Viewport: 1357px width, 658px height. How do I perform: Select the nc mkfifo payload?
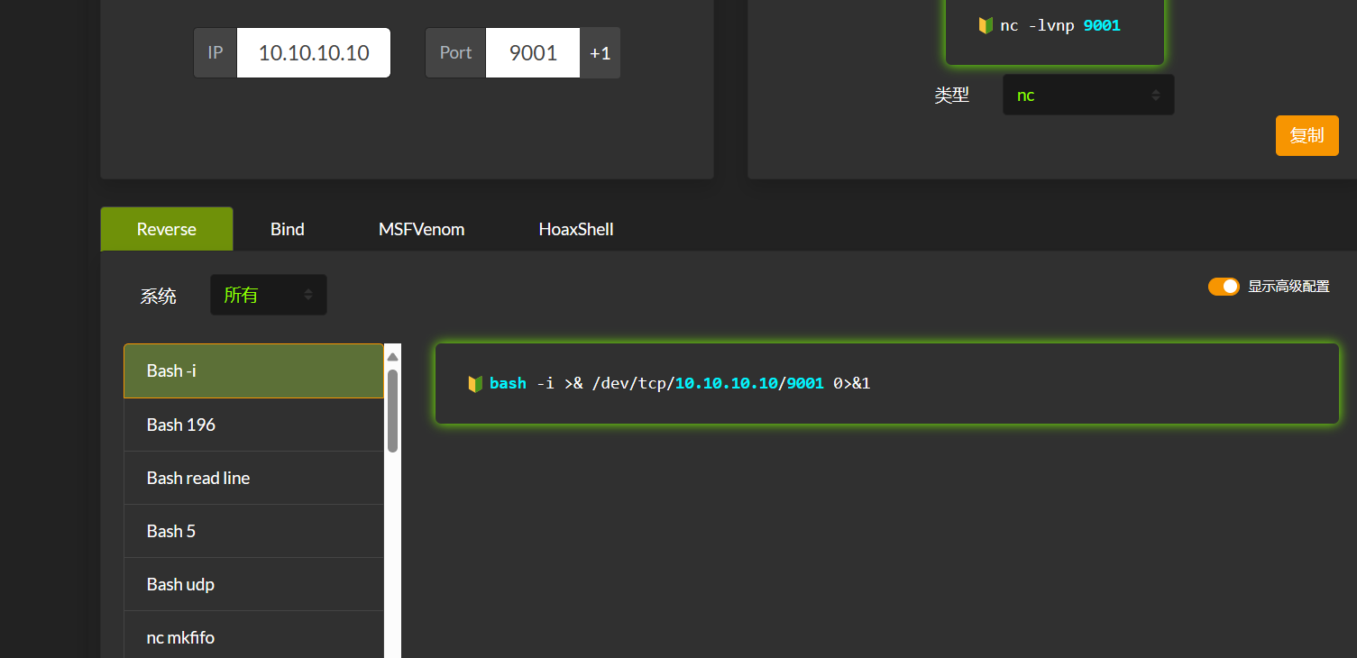pyautogui.click(x=253, y=636)
